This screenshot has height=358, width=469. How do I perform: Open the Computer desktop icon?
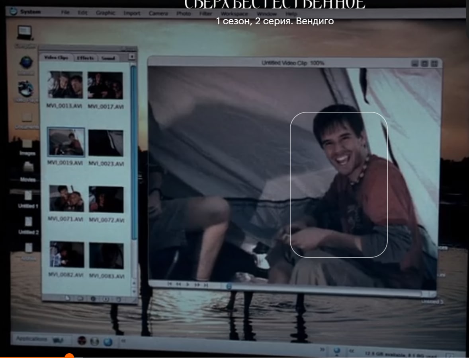click(25, 33)
